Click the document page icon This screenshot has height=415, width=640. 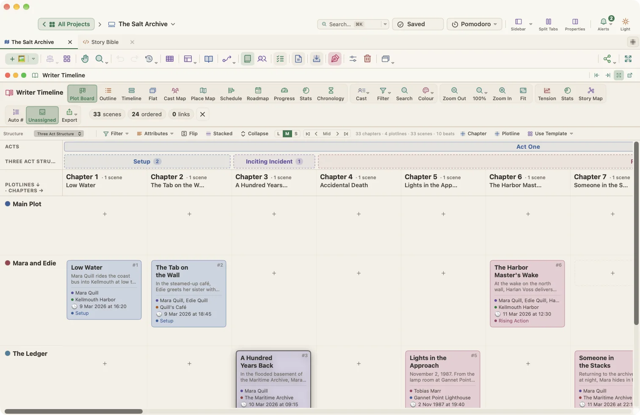coord(298,59)
